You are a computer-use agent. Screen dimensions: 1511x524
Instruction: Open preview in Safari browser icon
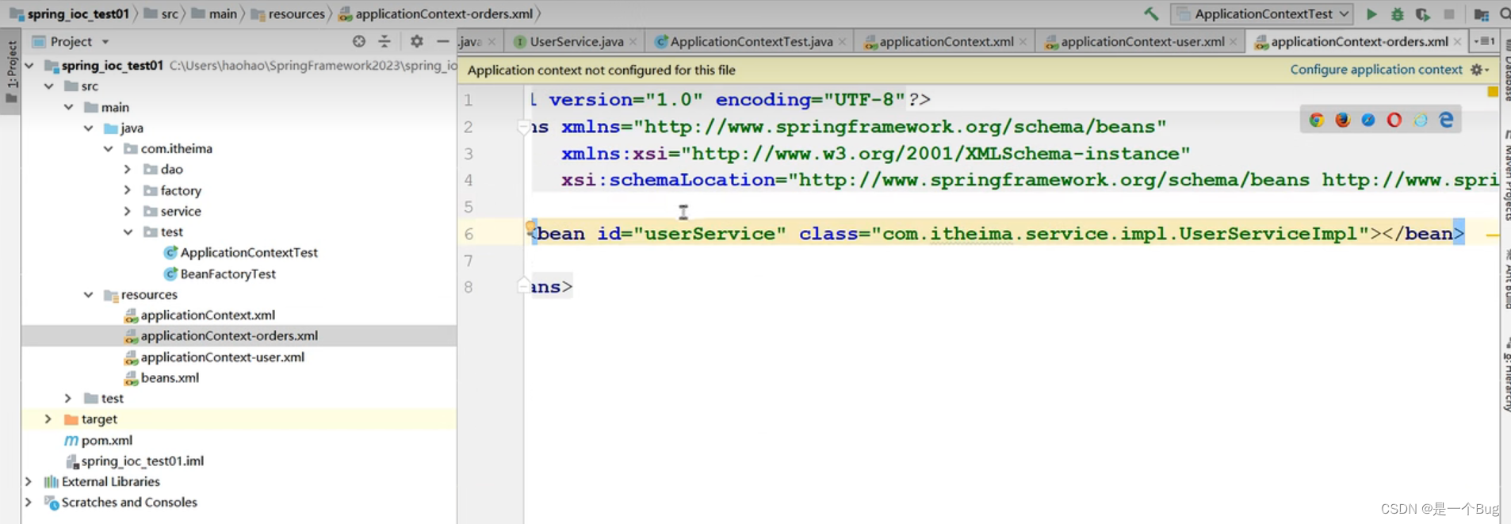[x=1368, y=120]
